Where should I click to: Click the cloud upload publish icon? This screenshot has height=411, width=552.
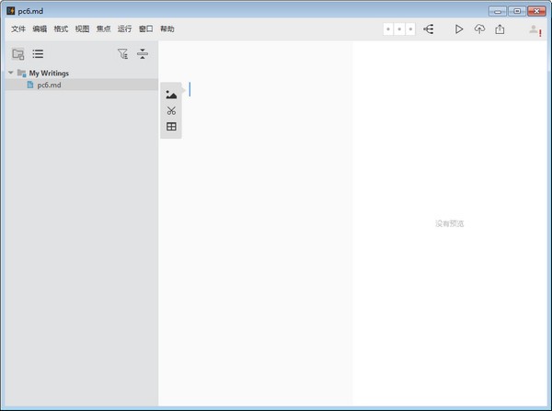tap(479, 29)
